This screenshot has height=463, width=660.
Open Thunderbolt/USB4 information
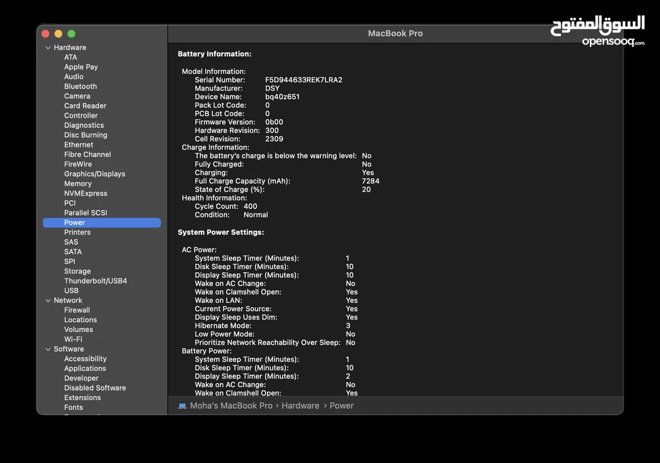pyautogui.click(x=96, y=281)
